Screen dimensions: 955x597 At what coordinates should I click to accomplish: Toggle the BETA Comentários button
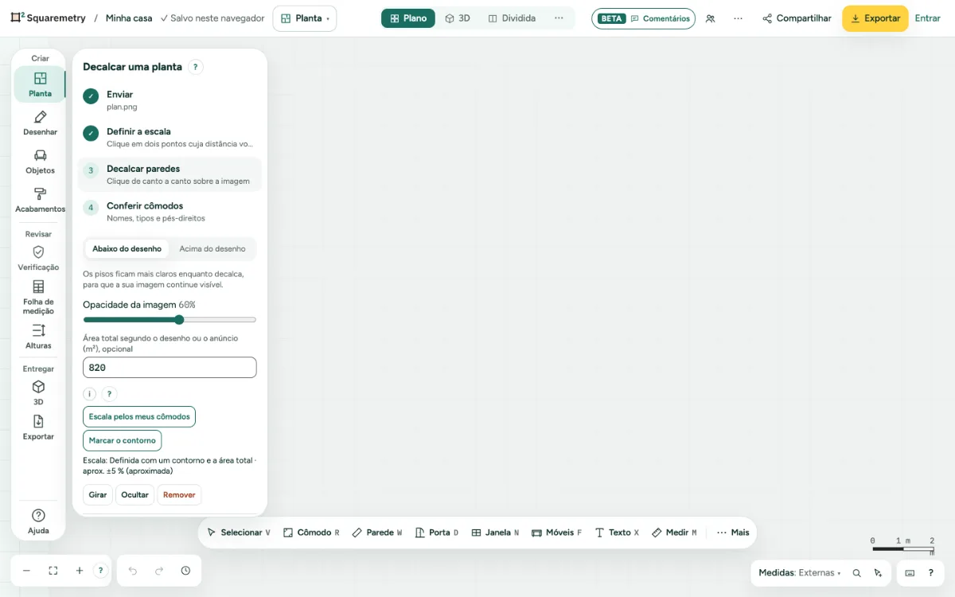pyautogui.click(x=643, y=18)
